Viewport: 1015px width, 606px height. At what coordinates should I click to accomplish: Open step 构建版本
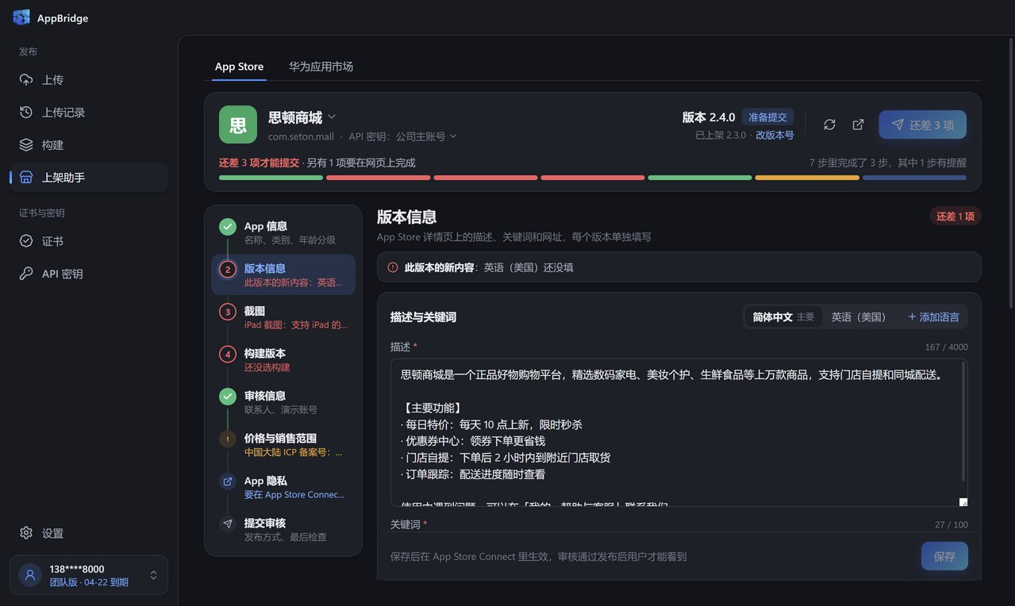[283, 359]
